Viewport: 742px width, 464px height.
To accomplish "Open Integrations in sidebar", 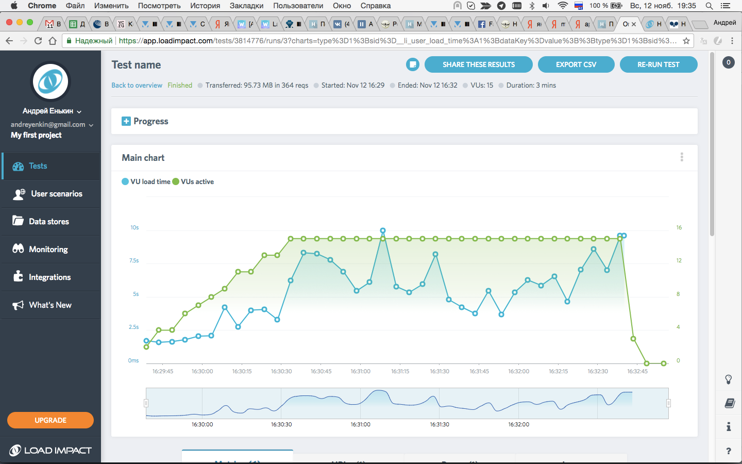I will [x=50, y=277].
